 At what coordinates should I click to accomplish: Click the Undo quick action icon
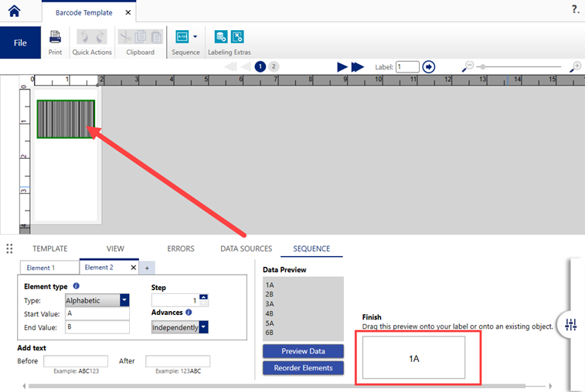85,37
